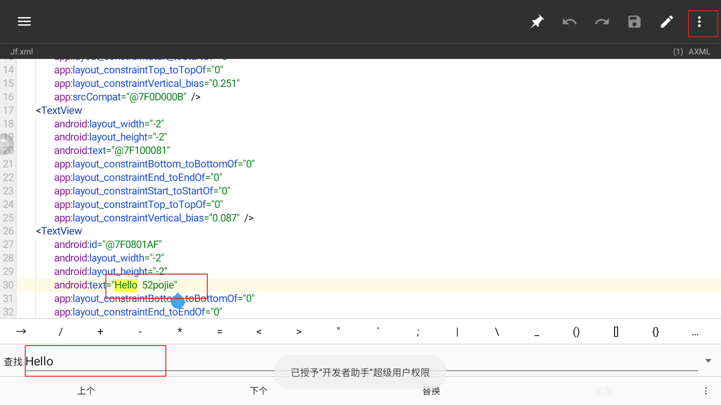Insert a single quote symbol

pyautogui.click(x=378, y=330)
